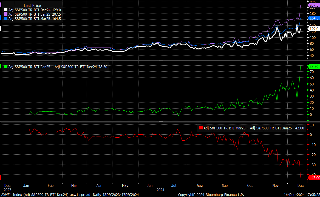Select legend entry 'Adj S&P500 TR BTI Dec24 129.0'
This screenshot has height=197, width=320.
35,10
